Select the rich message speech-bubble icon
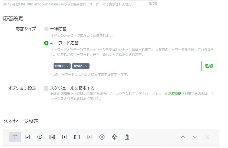This screenshot has height=148, width=228. pyautogui.click(x=40, y=137)
